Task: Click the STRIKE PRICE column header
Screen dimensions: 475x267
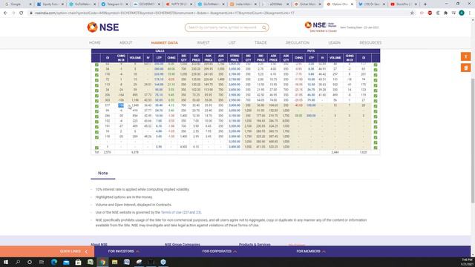Action: (x=235, y=58)
